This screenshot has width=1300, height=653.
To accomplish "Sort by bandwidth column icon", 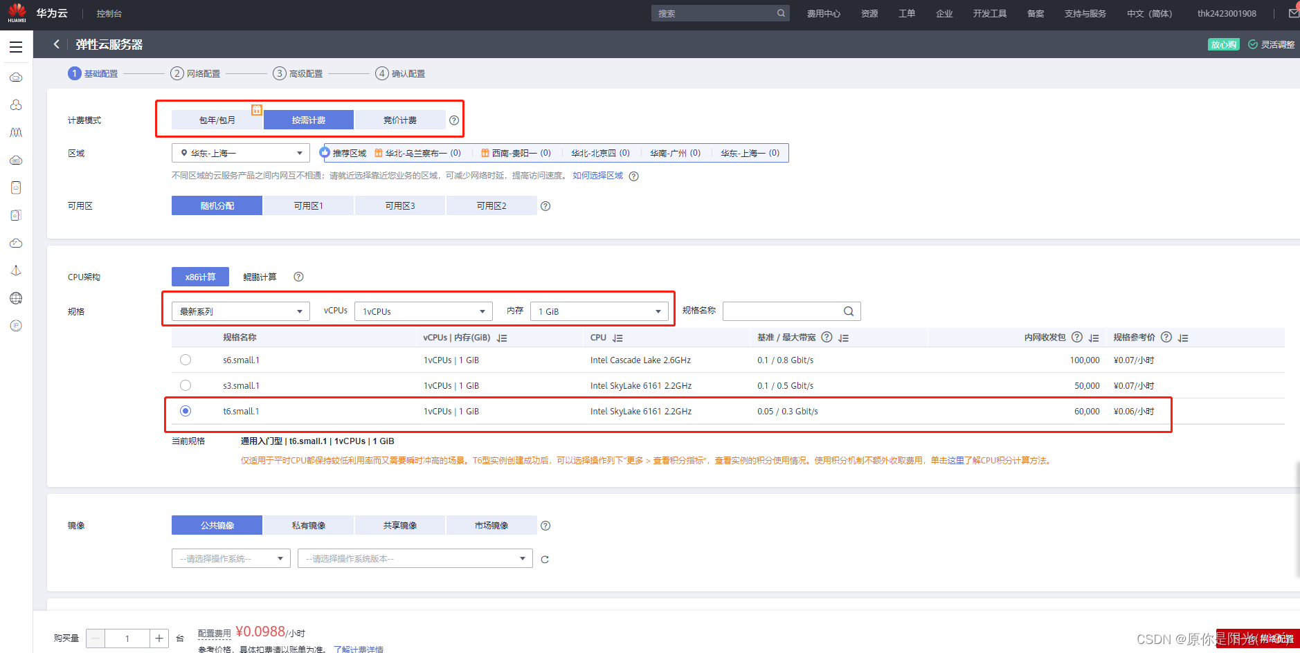I will [x=843, y=338].
